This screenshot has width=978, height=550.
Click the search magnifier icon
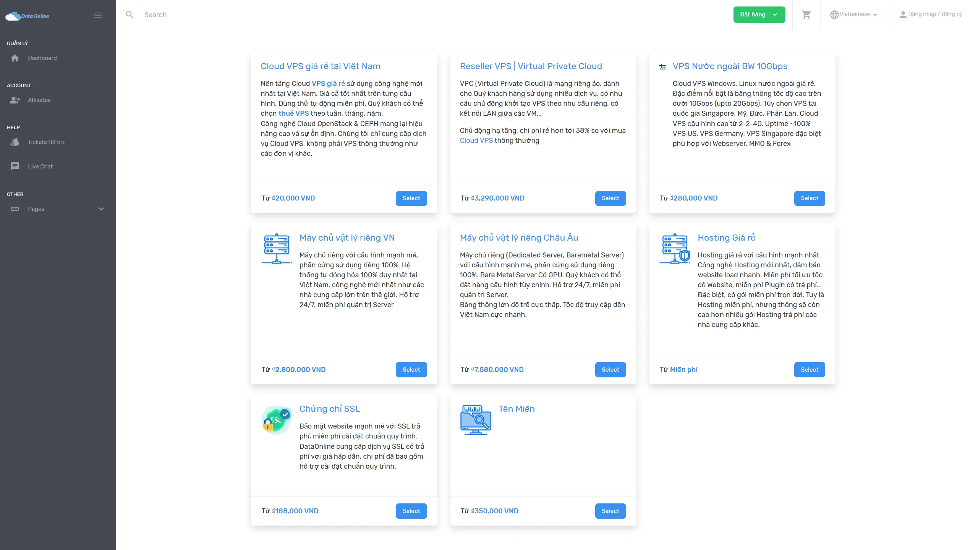tap(130, 15)
